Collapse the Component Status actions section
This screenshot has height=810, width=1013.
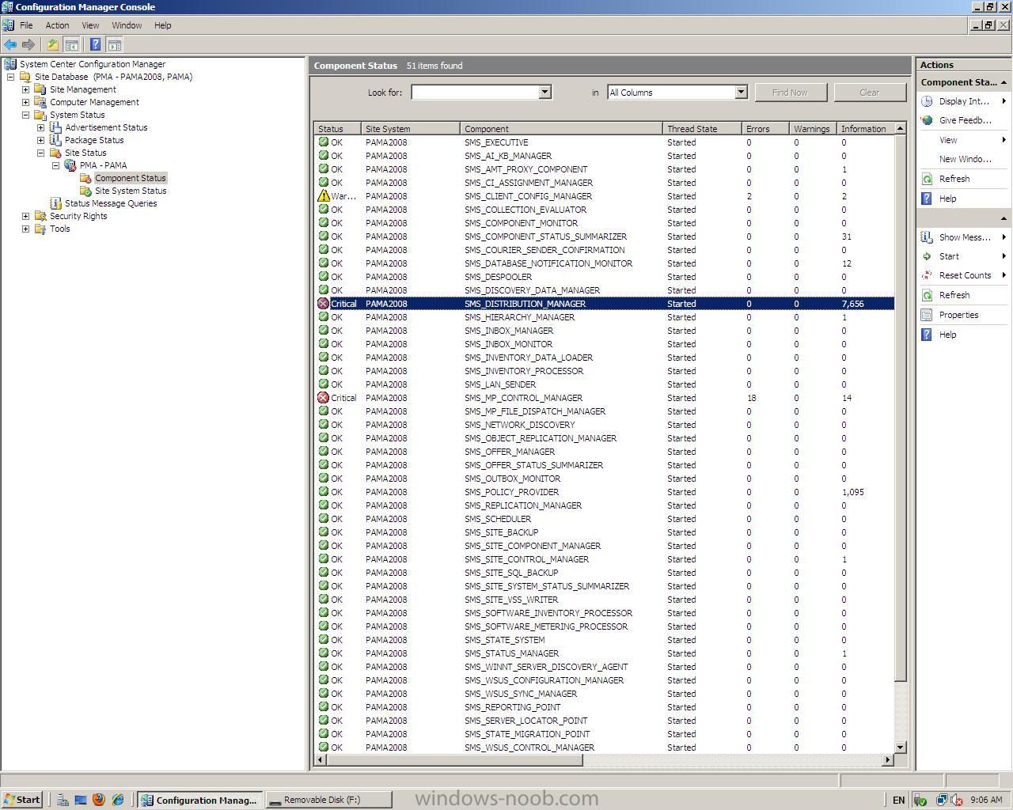click(1004, 82)
